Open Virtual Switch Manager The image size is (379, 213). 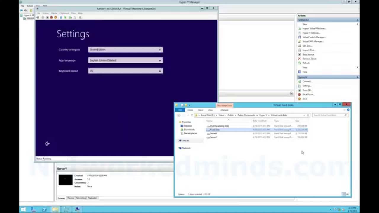314,37
